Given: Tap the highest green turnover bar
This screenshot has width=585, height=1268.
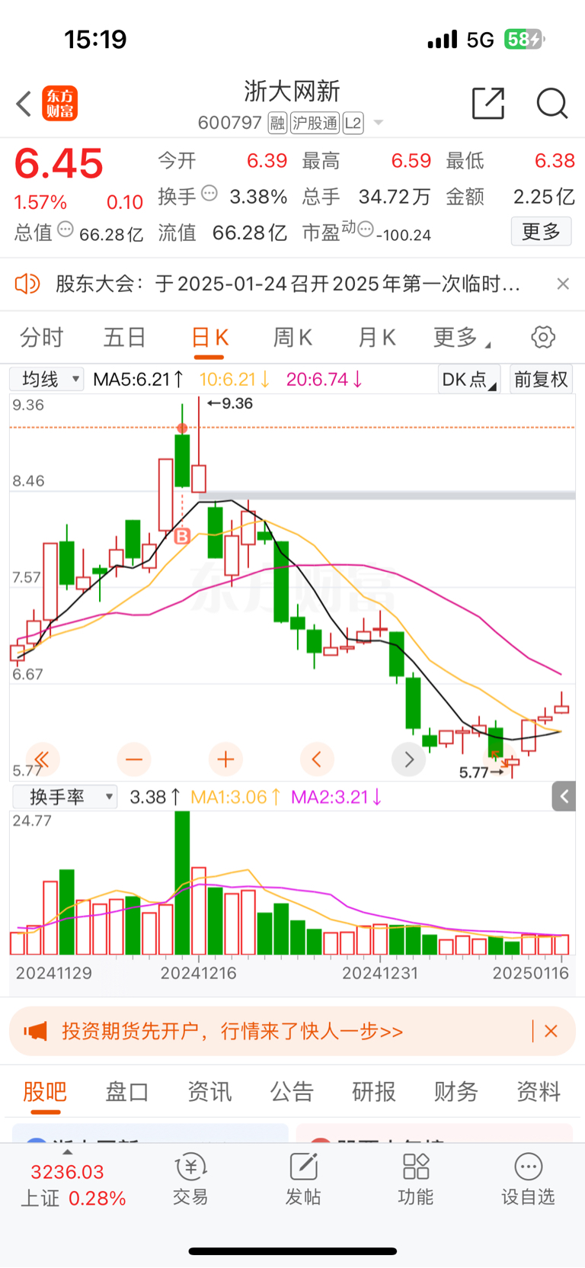Looking at the screenshot, I should (x=182, y=883).
